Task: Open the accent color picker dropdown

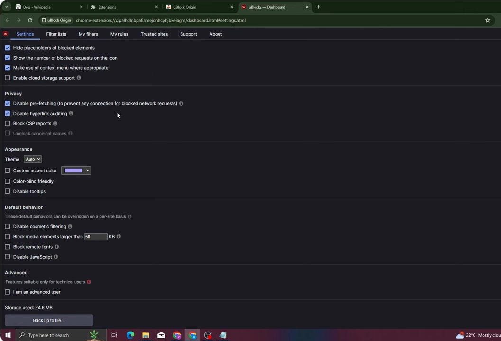Action: click(x=76, y=170)
